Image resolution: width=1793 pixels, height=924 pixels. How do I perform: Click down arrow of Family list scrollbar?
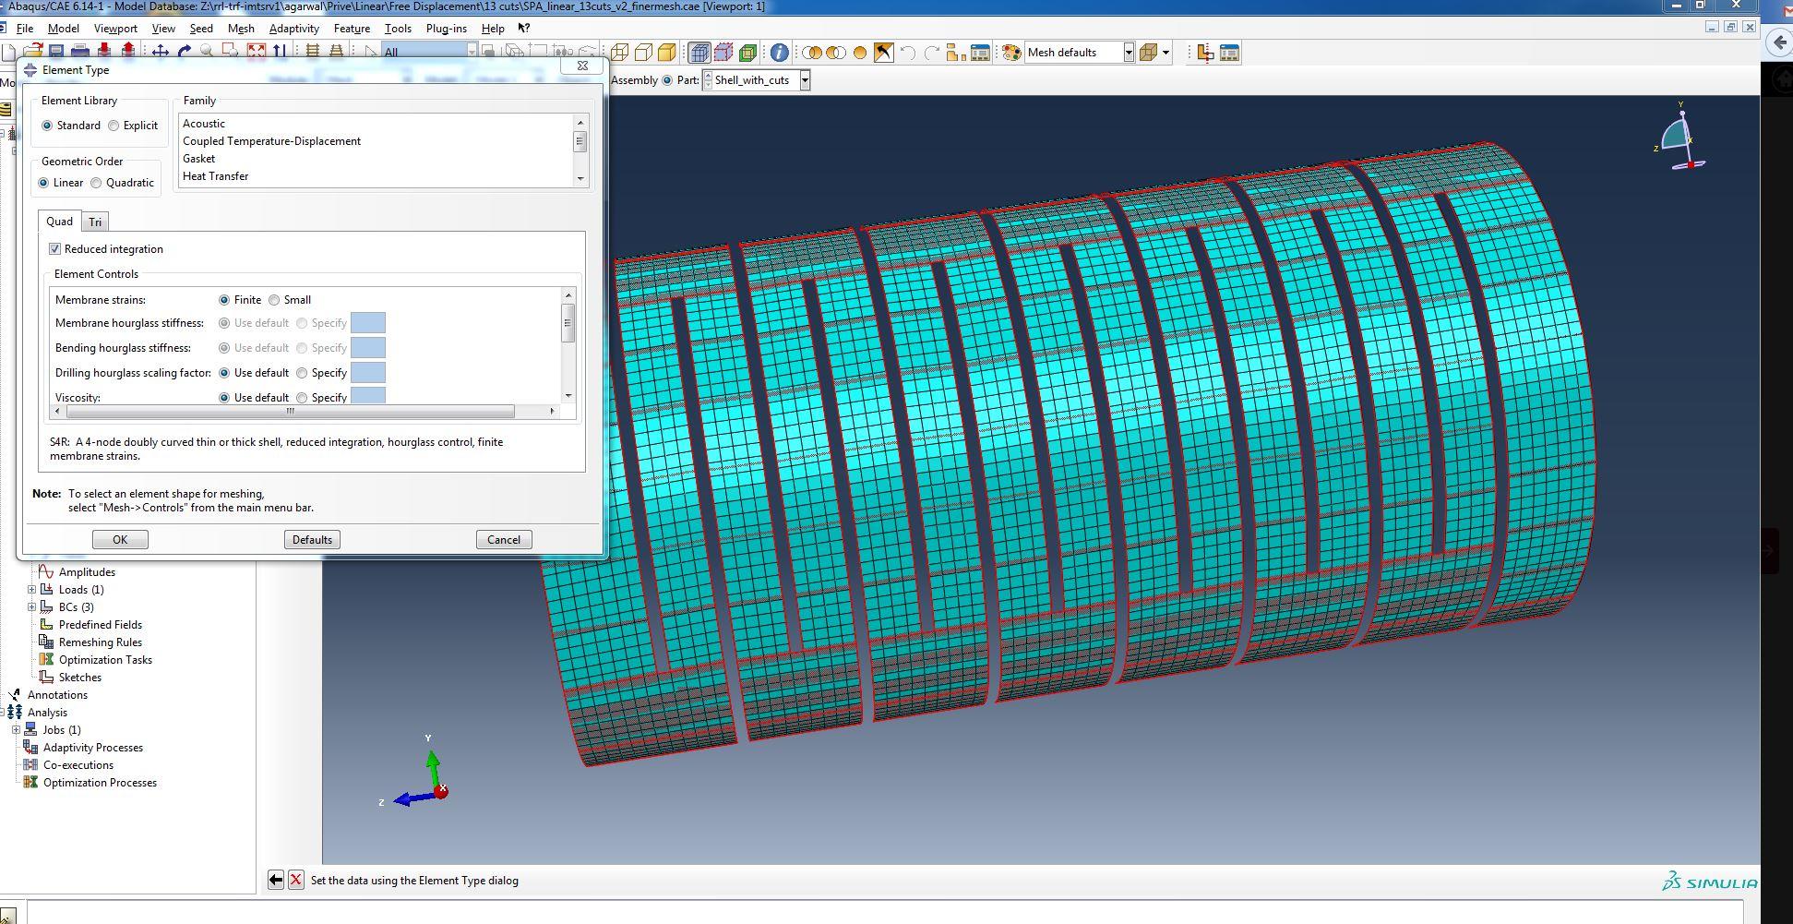click(580, 178)
